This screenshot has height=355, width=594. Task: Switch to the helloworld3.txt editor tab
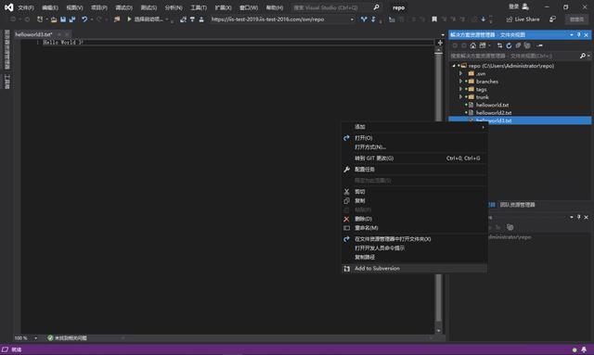(x=33, y=34)
